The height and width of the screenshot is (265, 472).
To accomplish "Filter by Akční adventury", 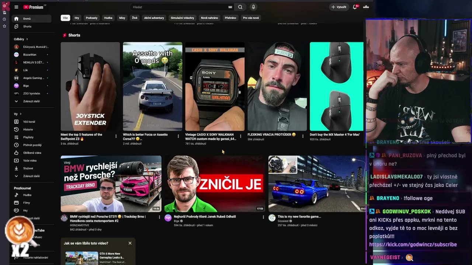I will [154, 18].
